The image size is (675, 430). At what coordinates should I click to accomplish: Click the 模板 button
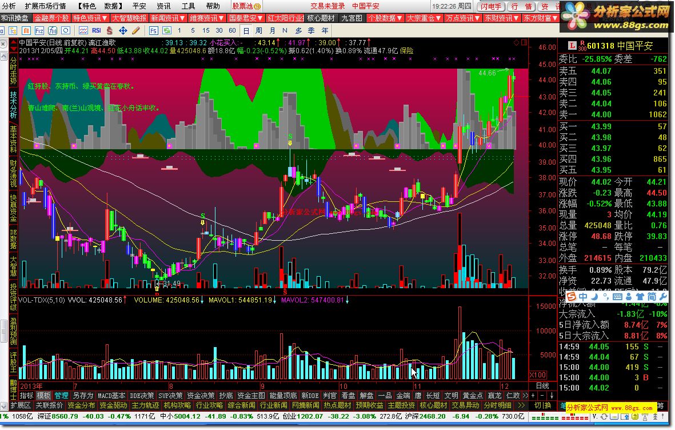click(x=43, y=396)
